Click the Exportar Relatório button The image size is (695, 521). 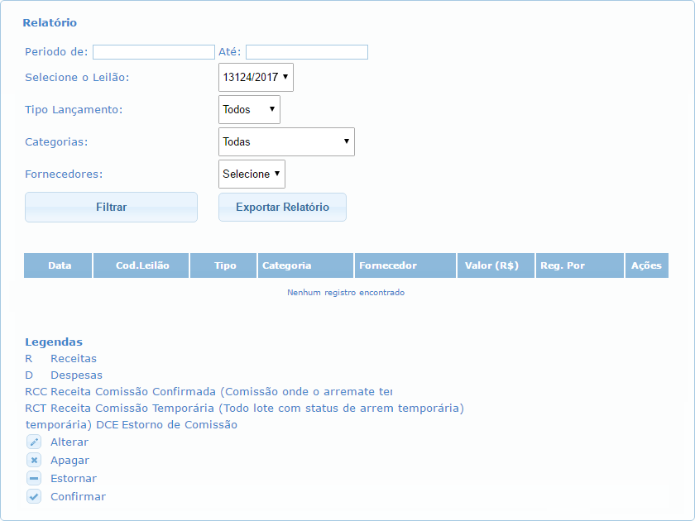point(282,208)
